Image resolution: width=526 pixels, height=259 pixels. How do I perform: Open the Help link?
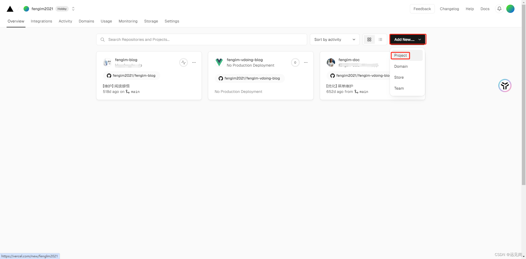pos(470,9)
